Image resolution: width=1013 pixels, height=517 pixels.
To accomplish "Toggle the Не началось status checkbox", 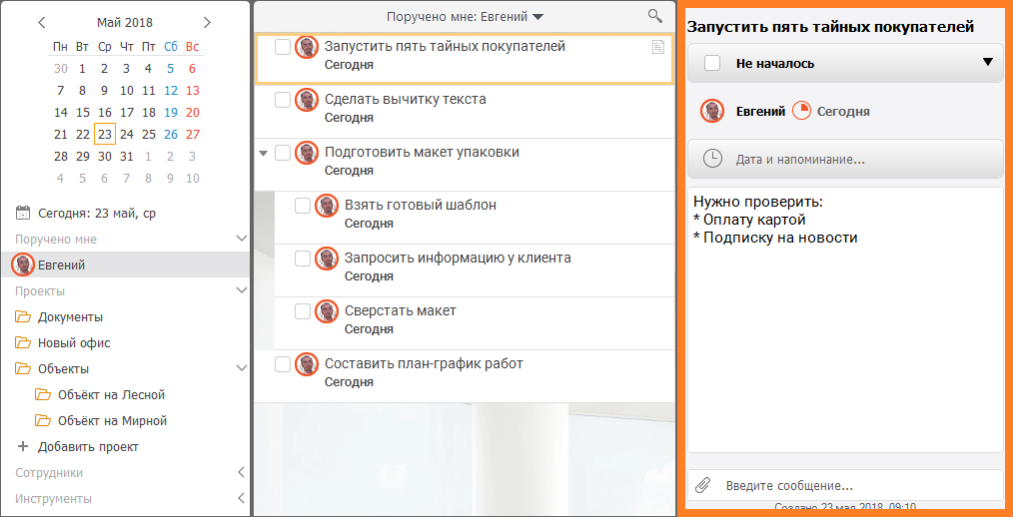I will (x=712, y=63).
